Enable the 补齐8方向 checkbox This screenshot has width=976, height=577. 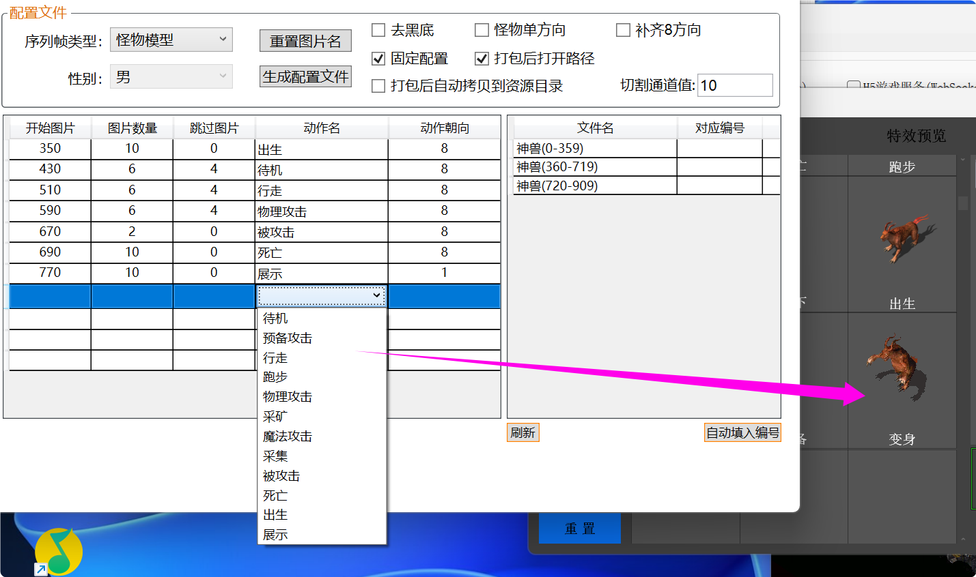pos(622,29)
